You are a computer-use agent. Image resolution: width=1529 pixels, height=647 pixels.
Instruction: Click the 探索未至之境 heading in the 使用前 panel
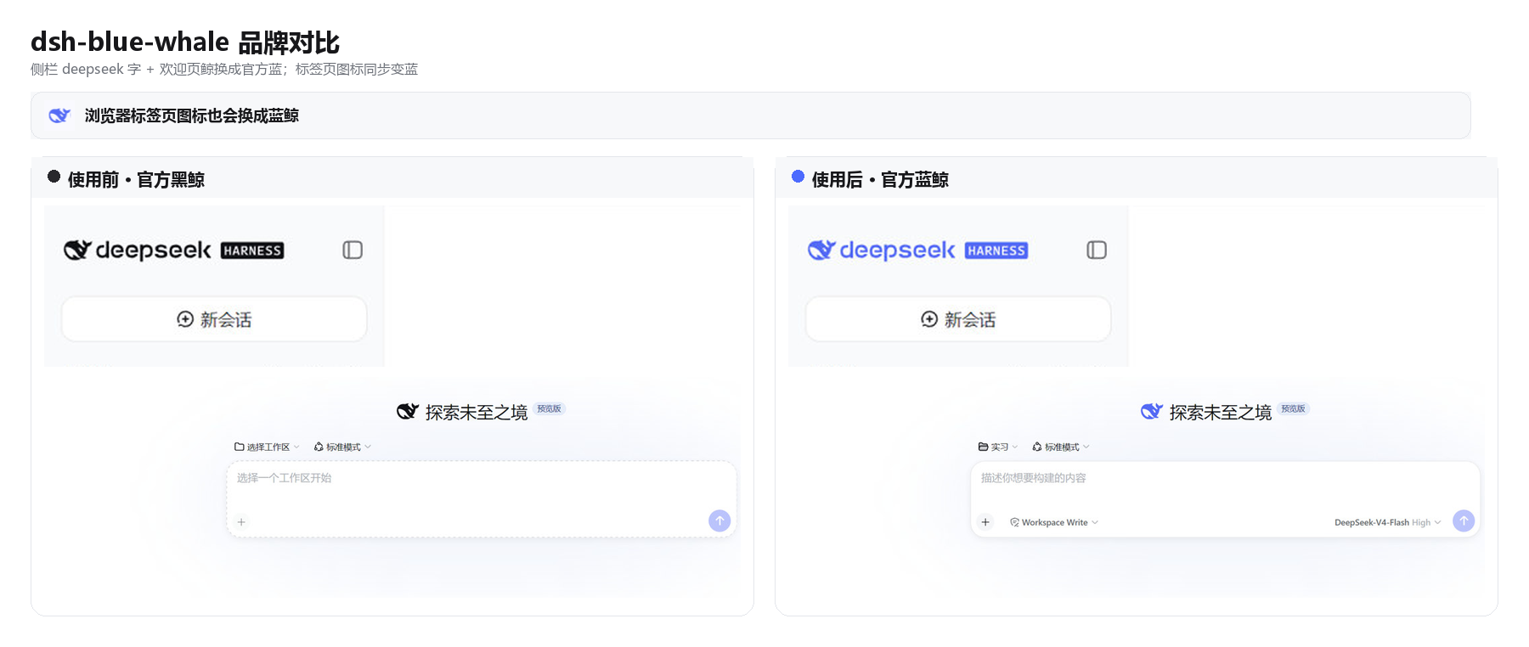[x=477, y=413]
